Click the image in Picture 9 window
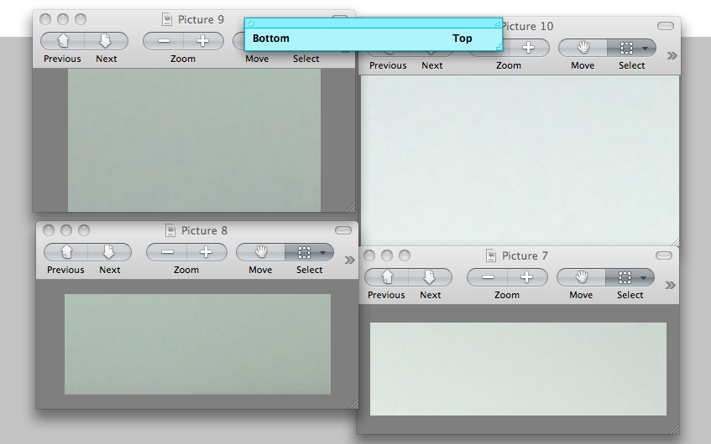 (x=194, y=140)
